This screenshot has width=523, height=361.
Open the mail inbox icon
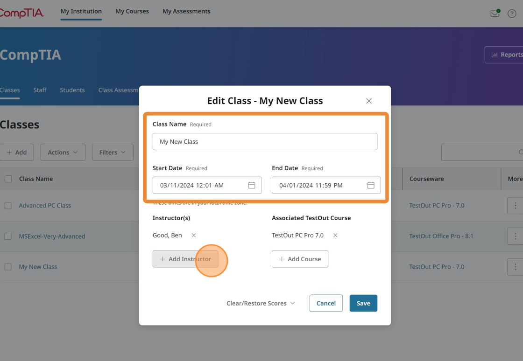pyautogui.click(x=495, y=14)
